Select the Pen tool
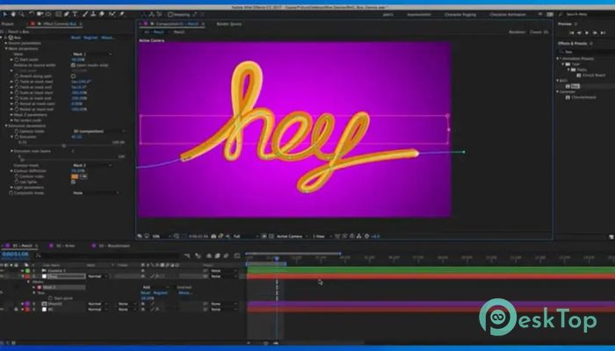615x351 pixels. coord(67,15)
